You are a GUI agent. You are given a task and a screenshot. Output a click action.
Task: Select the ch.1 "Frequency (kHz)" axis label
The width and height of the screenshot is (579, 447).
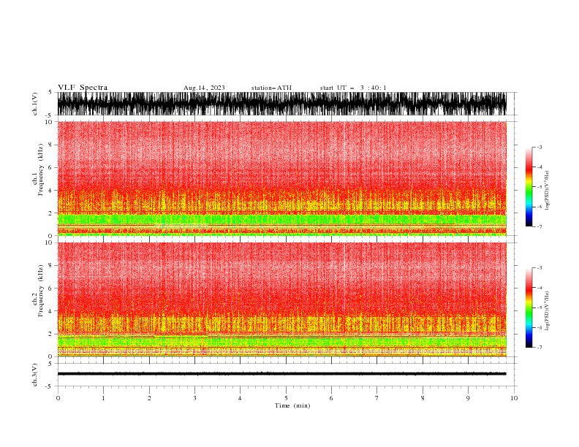(41, 170)
